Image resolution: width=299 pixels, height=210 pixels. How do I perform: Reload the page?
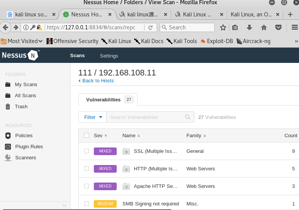[x=150, y=27]
